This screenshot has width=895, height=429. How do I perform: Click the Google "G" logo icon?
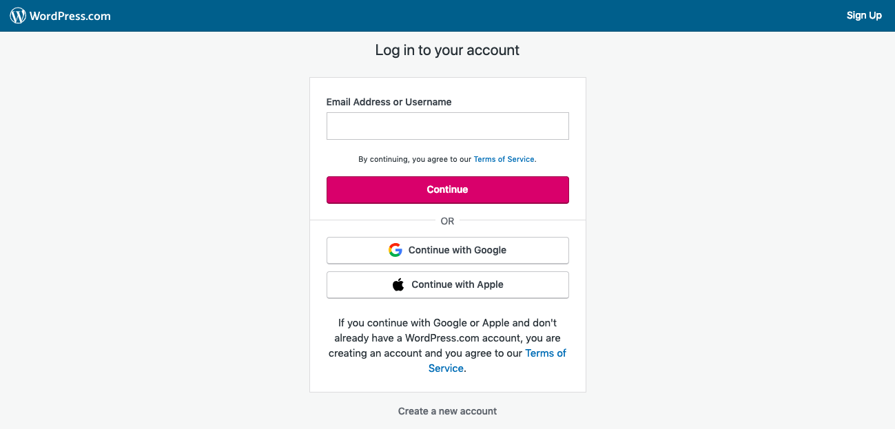(x=395, y=250)
